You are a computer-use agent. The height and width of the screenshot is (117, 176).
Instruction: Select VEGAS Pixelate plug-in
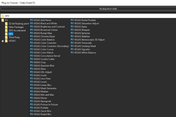(x=39, y=108)
